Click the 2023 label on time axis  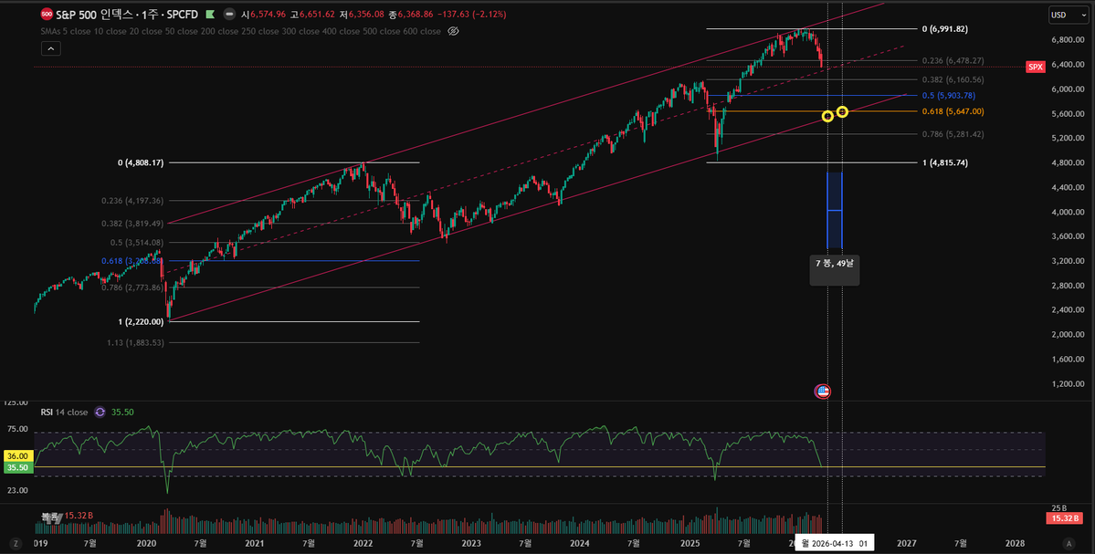pyautogui.click(x=471, y=543)
